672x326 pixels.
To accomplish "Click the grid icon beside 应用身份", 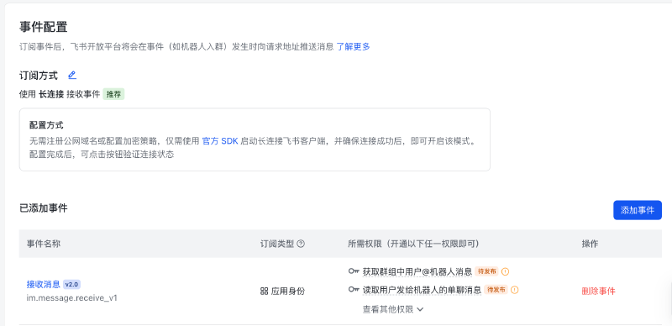I will (264, 292).
